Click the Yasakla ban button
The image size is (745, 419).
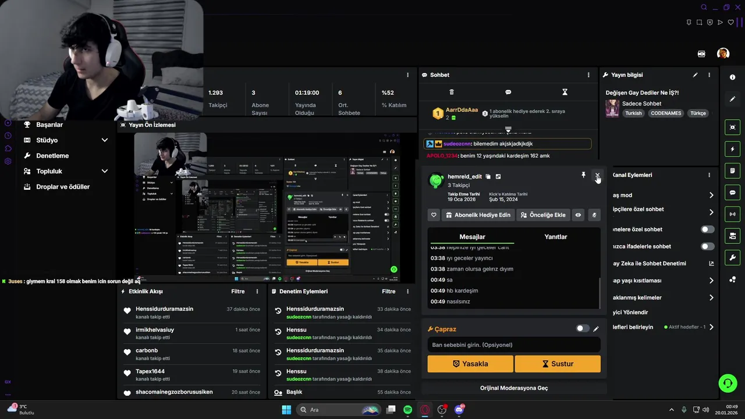470,364
